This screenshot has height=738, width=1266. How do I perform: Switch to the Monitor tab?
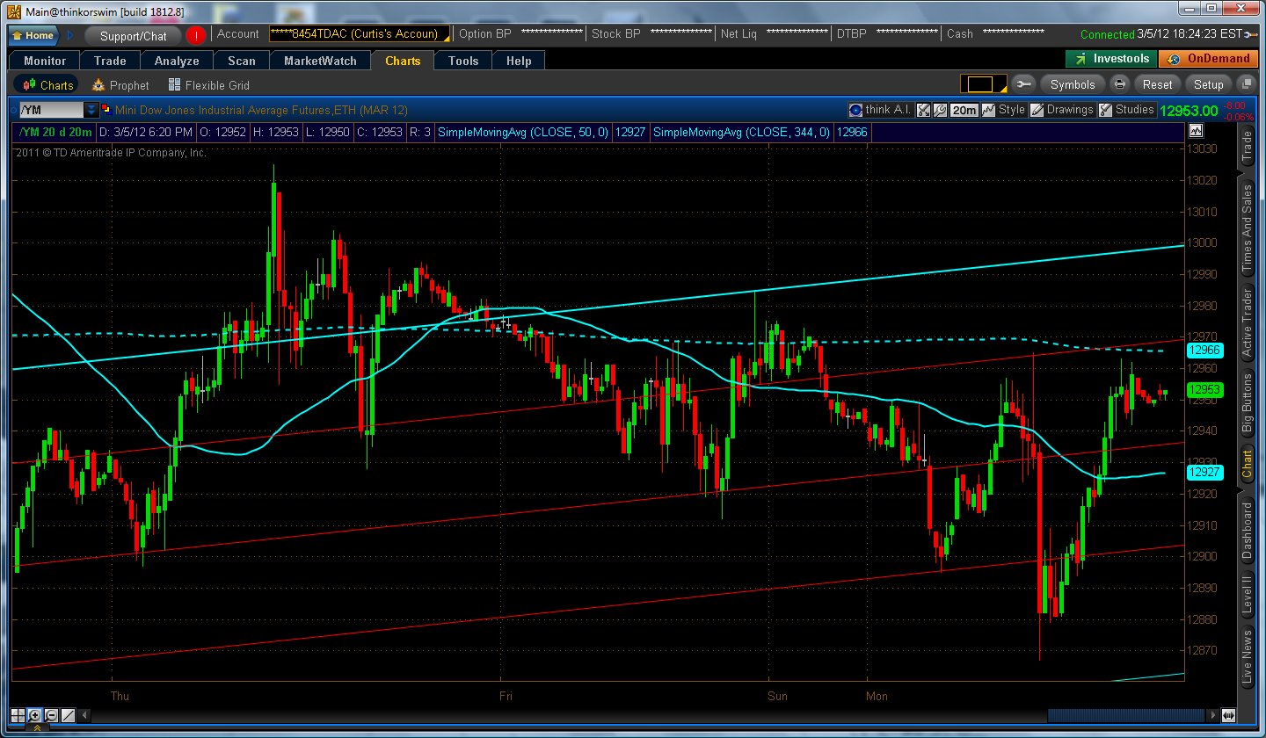tap(45, 61)
